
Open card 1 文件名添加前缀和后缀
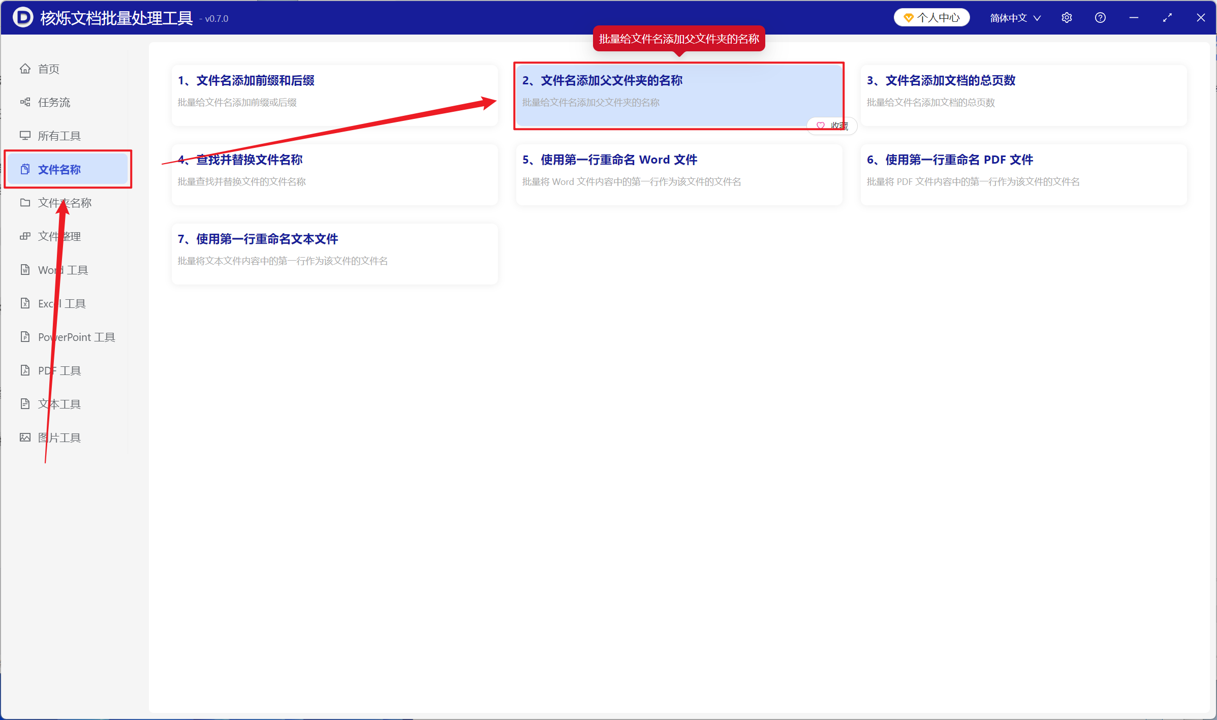tap(334, 95)
